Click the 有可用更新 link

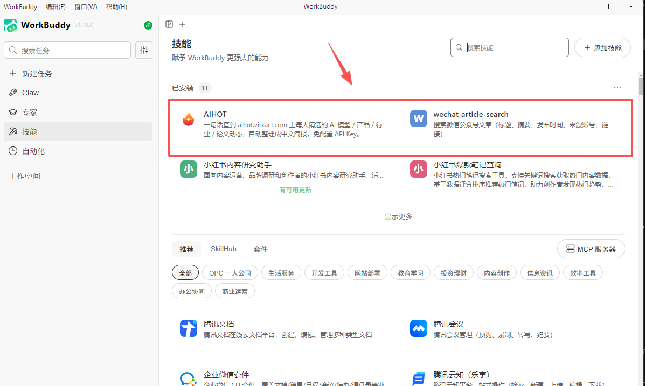(295, 190)
